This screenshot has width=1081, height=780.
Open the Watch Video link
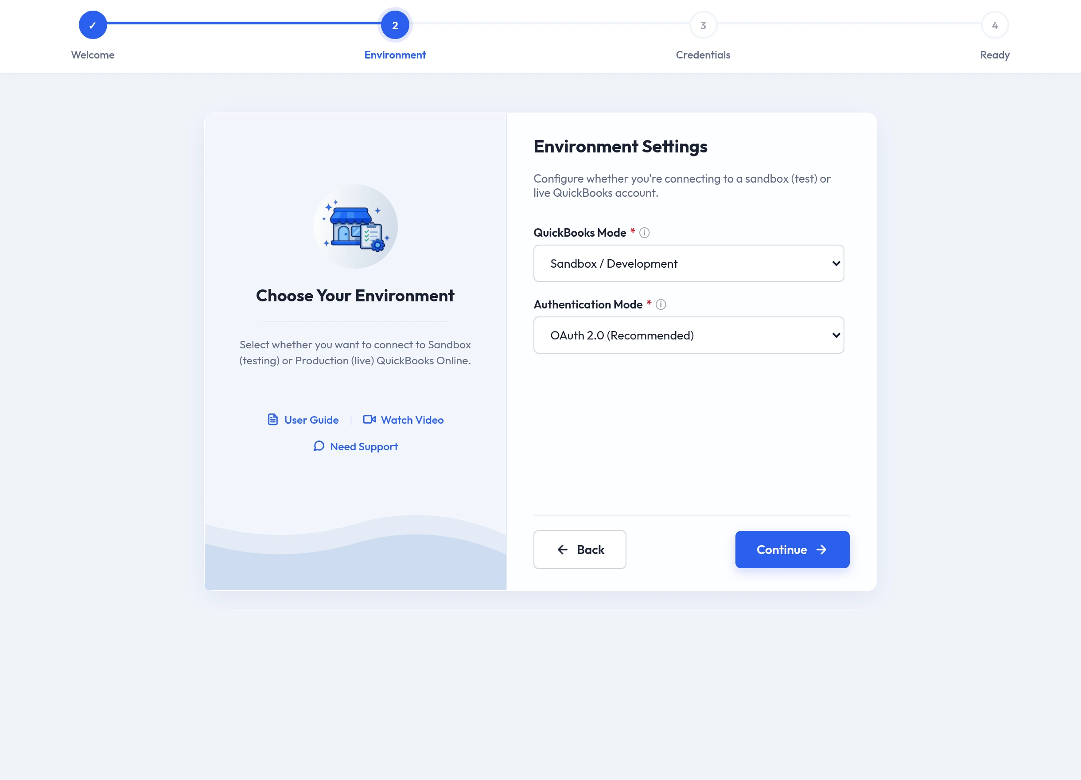coord(403,420)
